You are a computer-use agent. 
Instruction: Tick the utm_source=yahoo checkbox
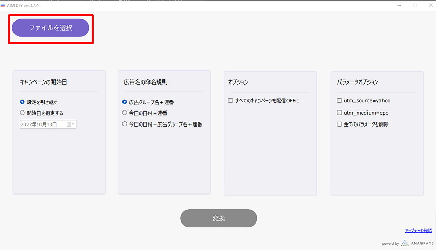pos(339,101)
